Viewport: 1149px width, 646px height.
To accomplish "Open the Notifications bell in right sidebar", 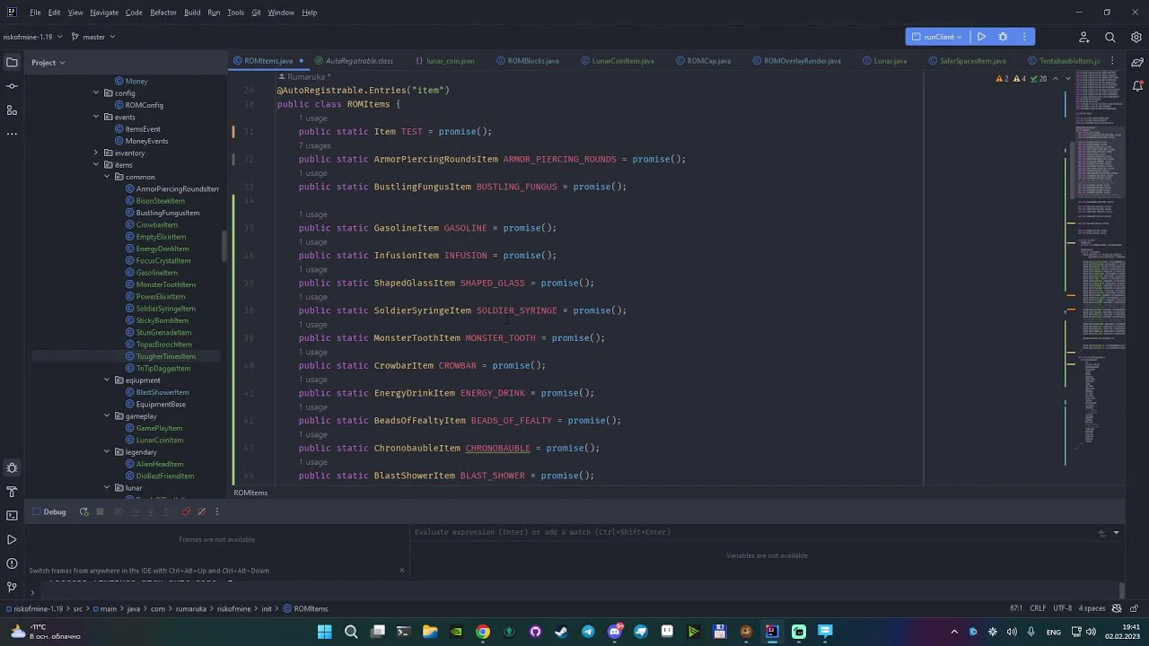I will click(1137, 86).
